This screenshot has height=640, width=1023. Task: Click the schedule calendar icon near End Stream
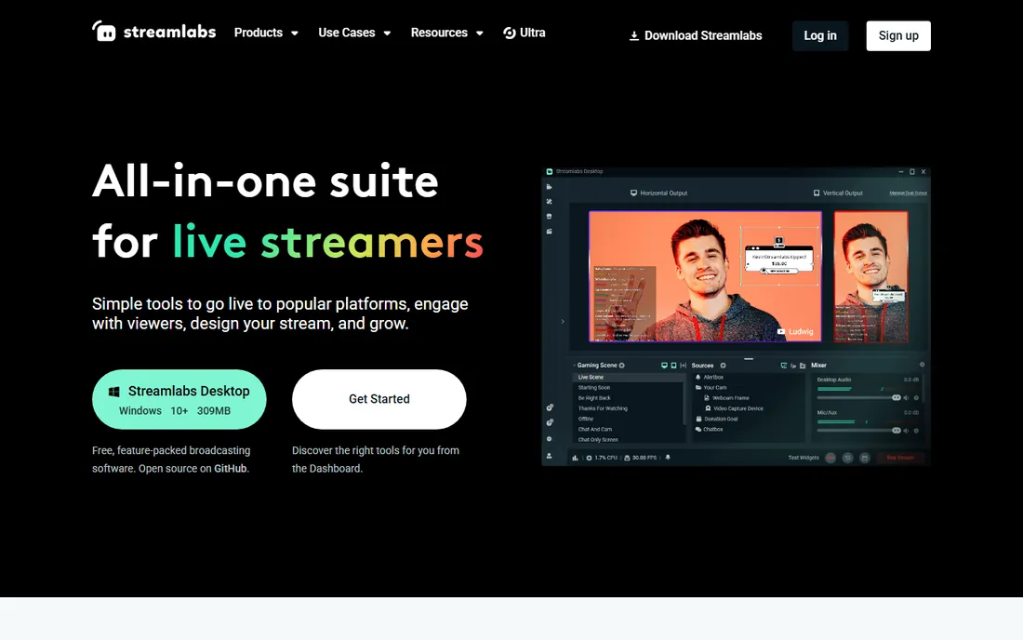point(865,458)
